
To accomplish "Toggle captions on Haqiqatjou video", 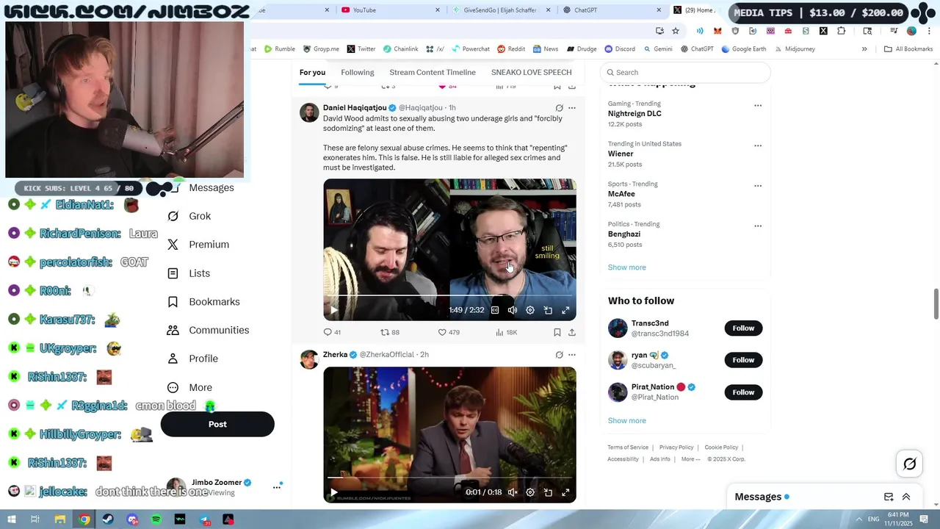I will pos(495,310).
